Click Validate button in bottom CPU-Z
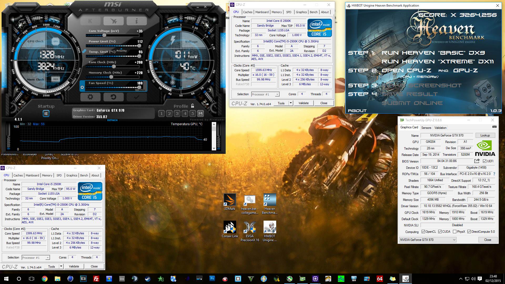This screenshot has width=505, height=284. [74, 266]
